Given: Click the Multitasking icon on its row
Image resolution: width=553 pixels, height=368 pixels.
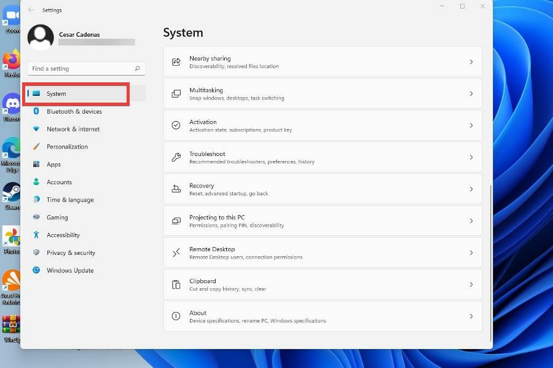Looking at the screenshot, I should 175,93.
